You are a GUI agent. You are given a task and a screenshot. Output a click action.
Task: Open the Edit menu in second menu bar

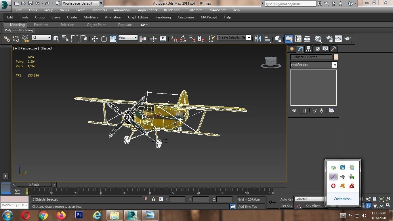click(10, 17)
